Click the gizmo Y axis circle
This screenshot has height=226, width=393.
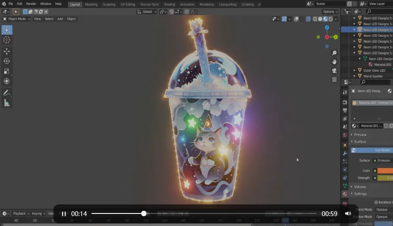click(x=336, y=37)
